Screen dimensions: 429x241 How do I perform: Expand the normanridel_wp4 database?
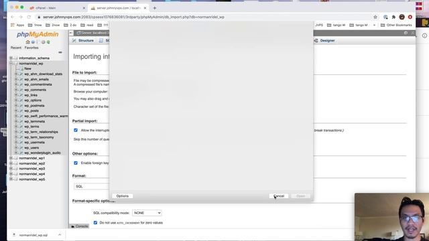point(11,174)
